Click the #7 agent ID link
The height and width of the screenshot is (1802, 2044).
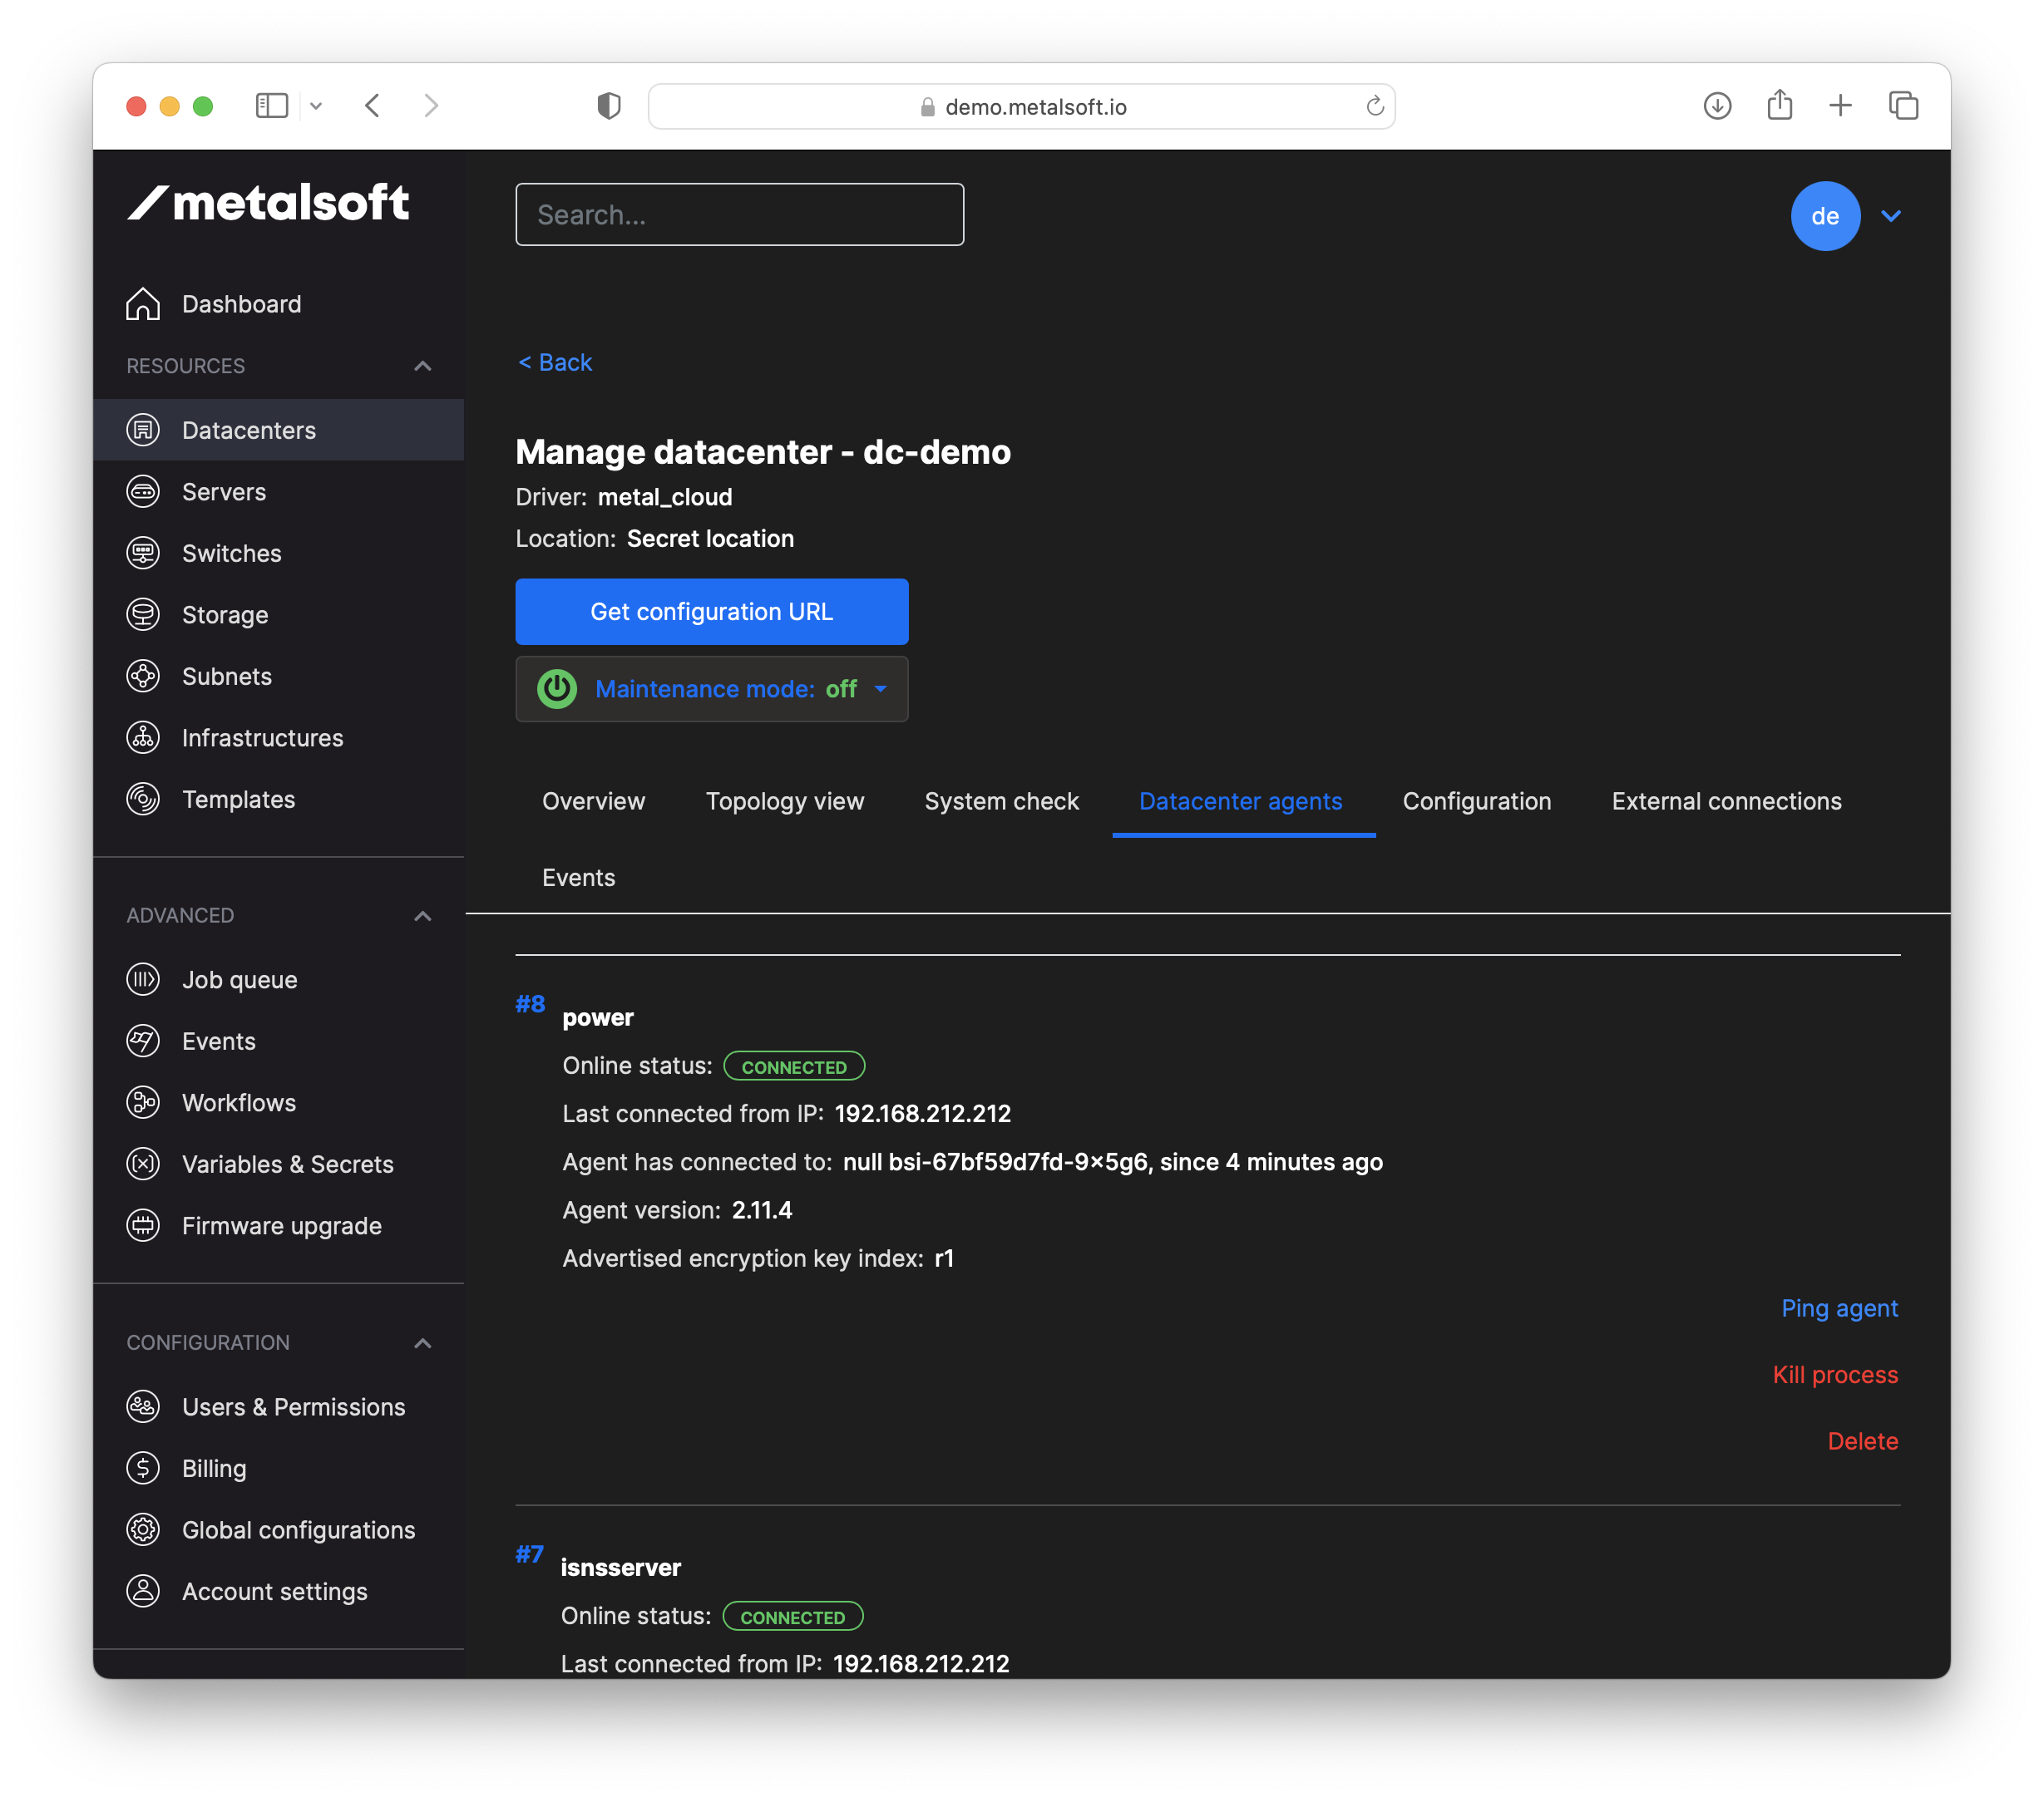click(x=530, y=1554)
